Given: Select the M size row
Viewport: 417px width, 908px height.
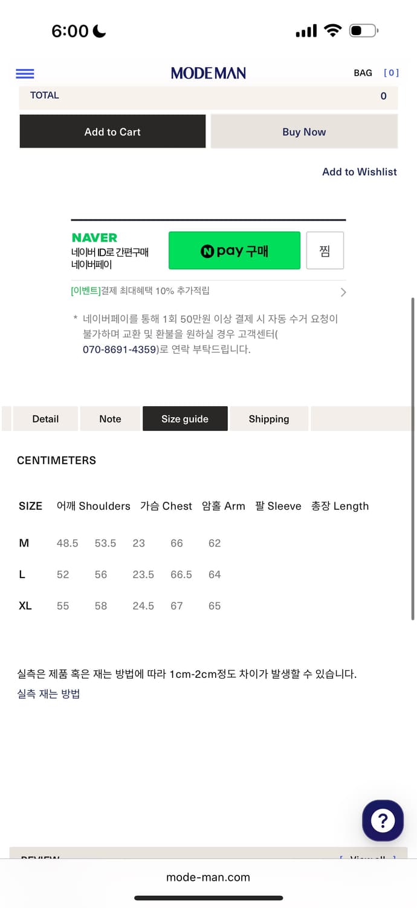Looking at the screenshot, I should pos(24,543).
